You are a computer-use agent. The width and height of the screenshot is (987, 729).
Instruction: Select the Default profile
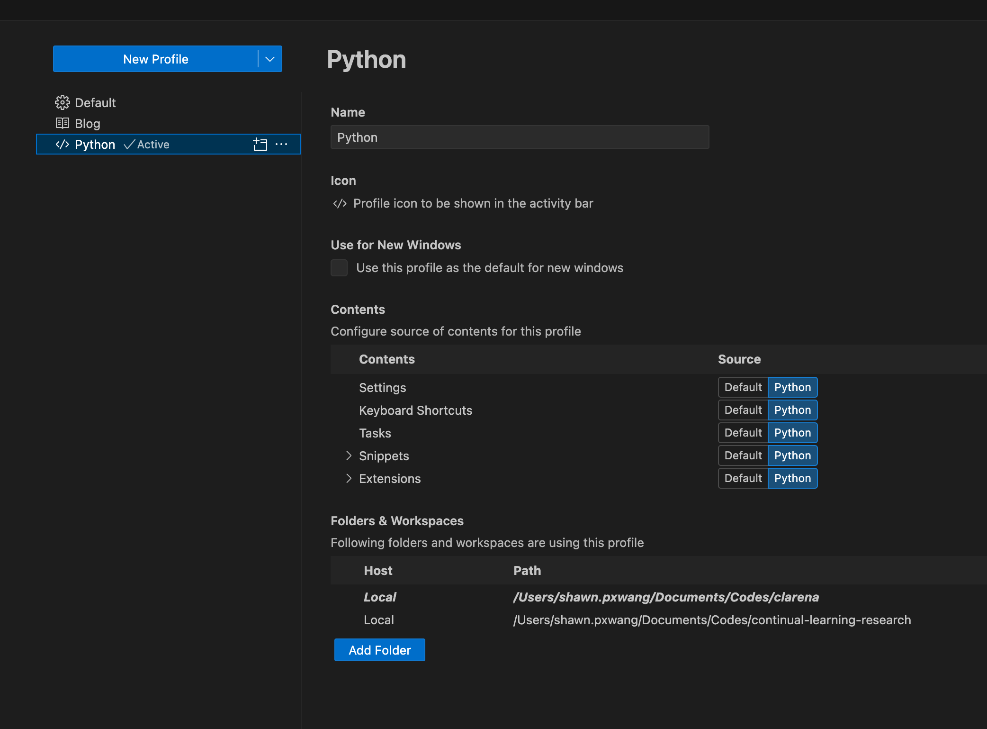tap(95, 102)
